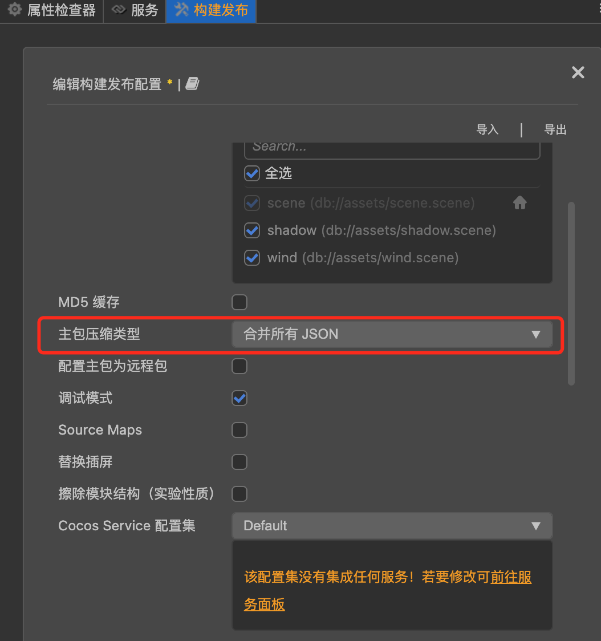Viewport: 601px width, 641px height.
Task: Switch to the 服务 tab
Action: (x=144, y=10)
